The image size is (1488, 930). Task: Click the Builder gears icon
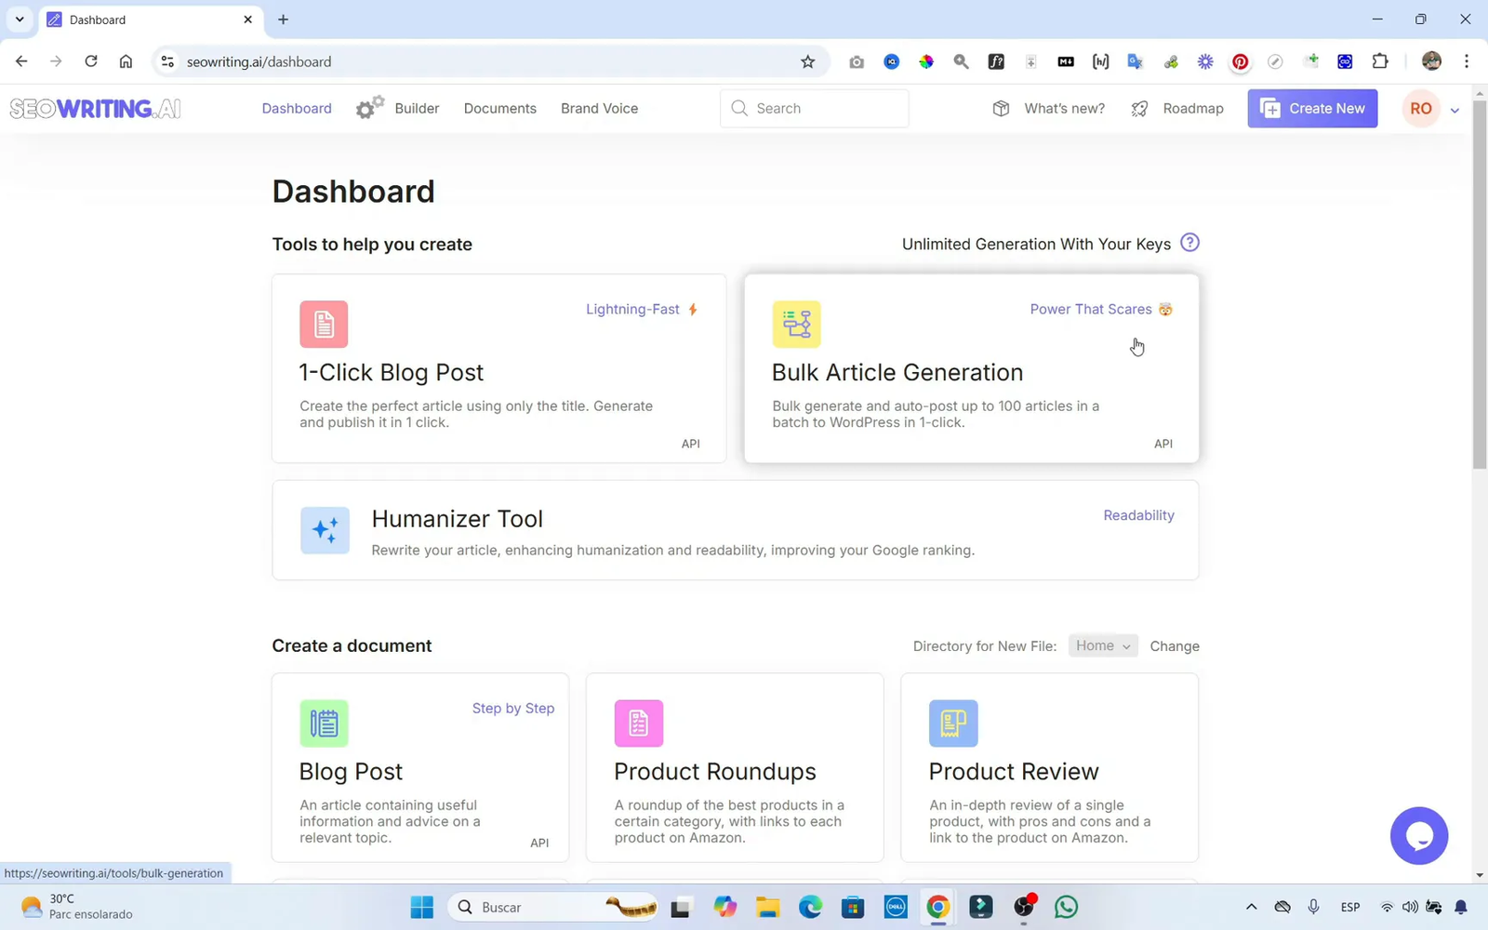click(x=369, y=108)
